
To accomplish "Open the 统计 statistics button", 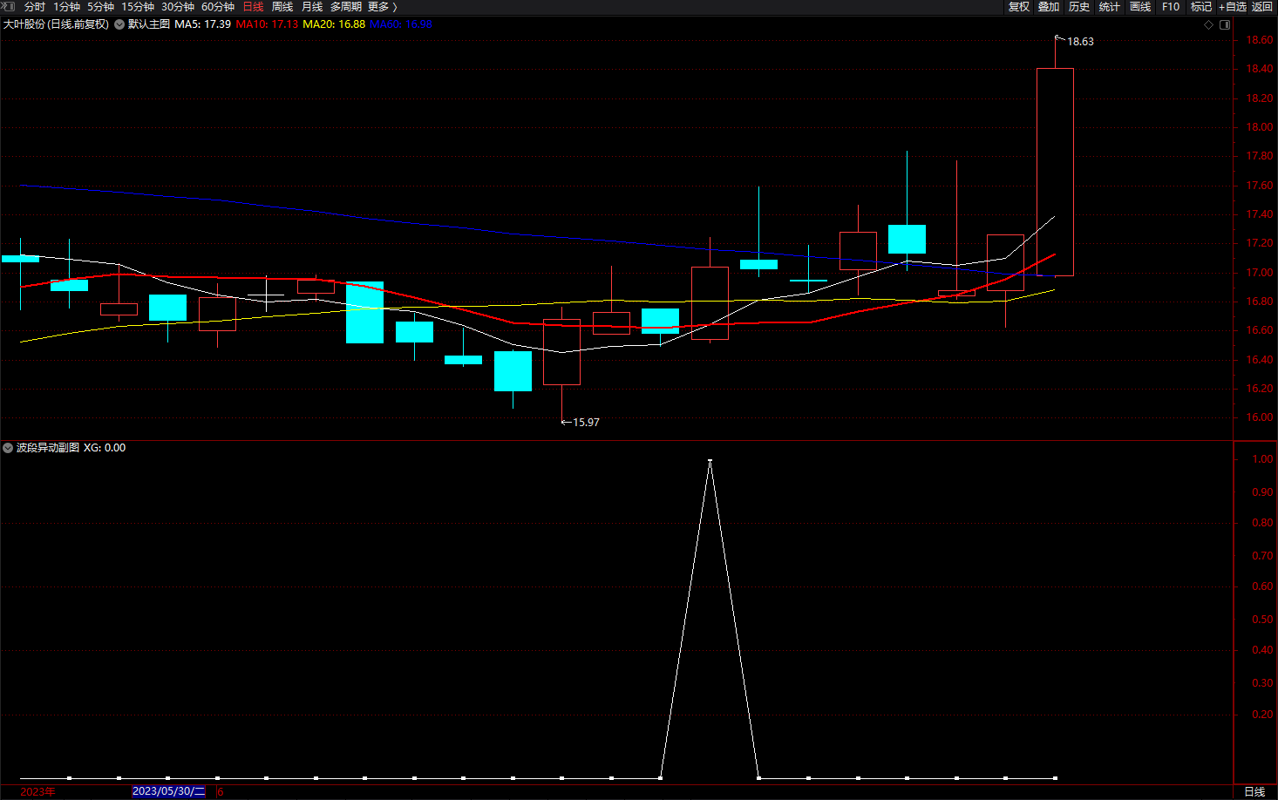I will [x=1110, y=7].
